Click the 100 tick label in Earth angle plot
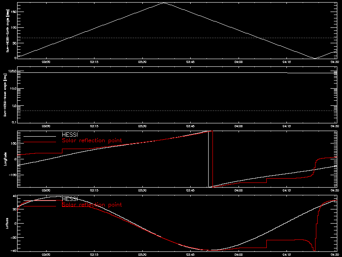Screen dimensions: 342x257 (14, 27)
